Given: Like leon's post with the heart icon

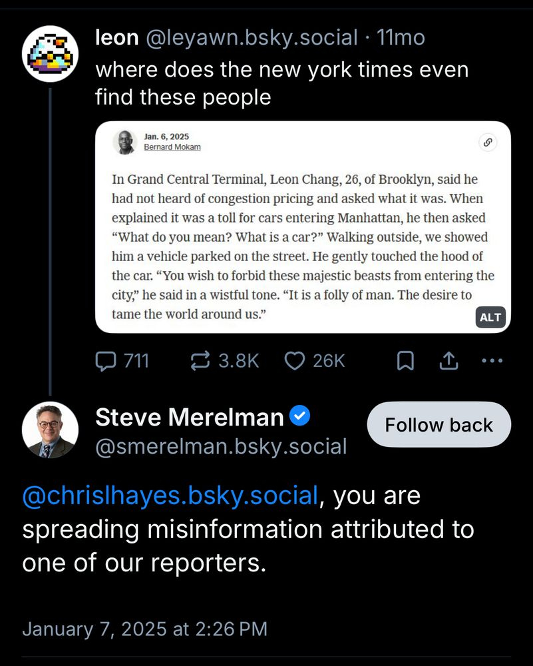Looking at the screenshot, I should point(294,361).
